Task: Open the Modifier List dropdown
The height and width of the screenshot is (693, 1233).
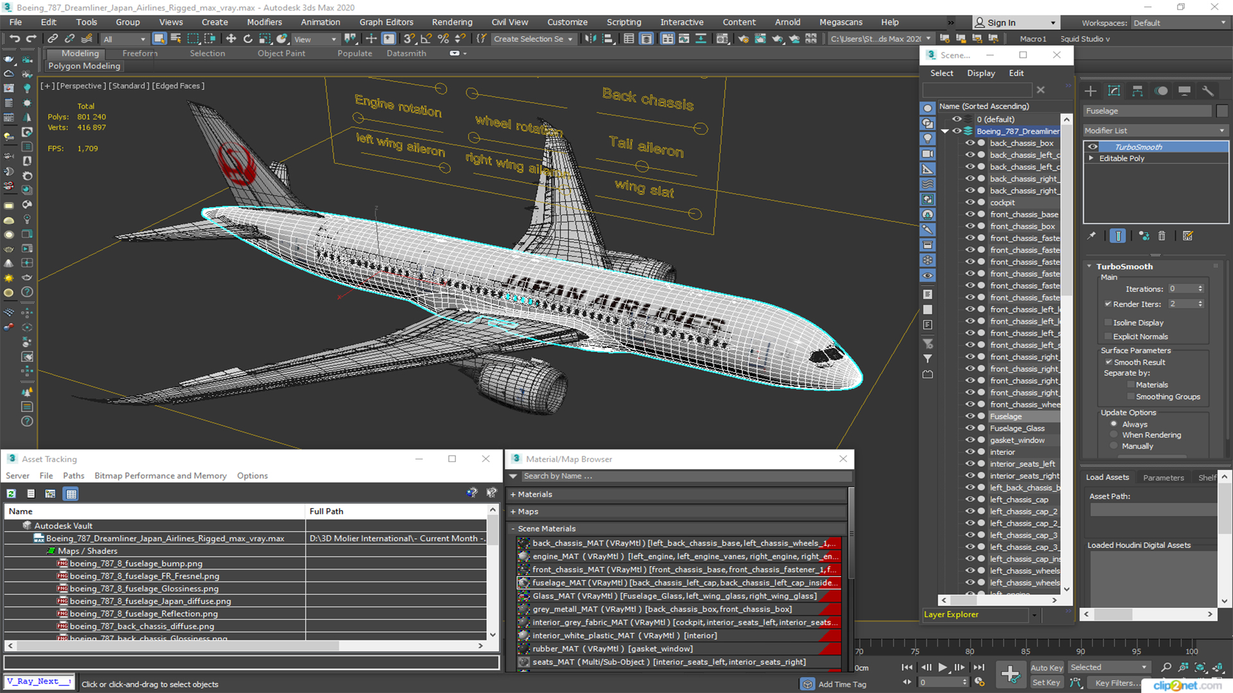Action: [1155, 130]
